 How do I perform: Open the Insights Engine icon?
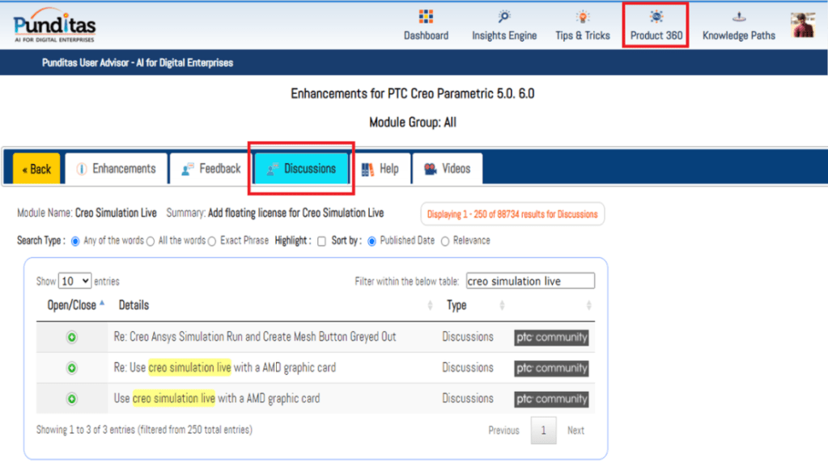click(x=504, y=17)
